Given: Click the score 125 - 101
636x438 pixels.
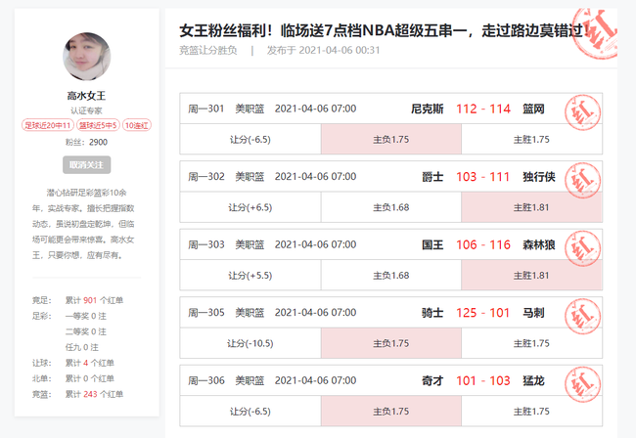Looking at the screenshot, I should click(483, 313).
